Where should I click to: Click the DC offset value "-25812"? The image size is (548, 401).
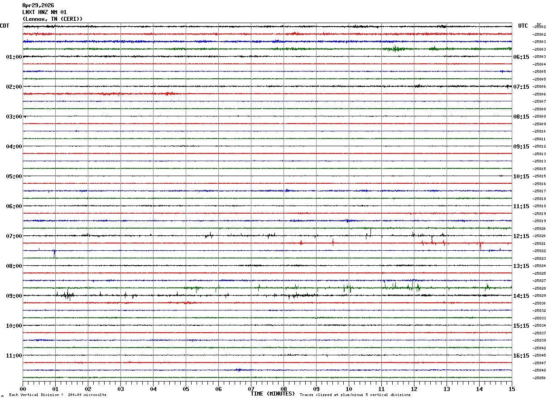point(539,147)
